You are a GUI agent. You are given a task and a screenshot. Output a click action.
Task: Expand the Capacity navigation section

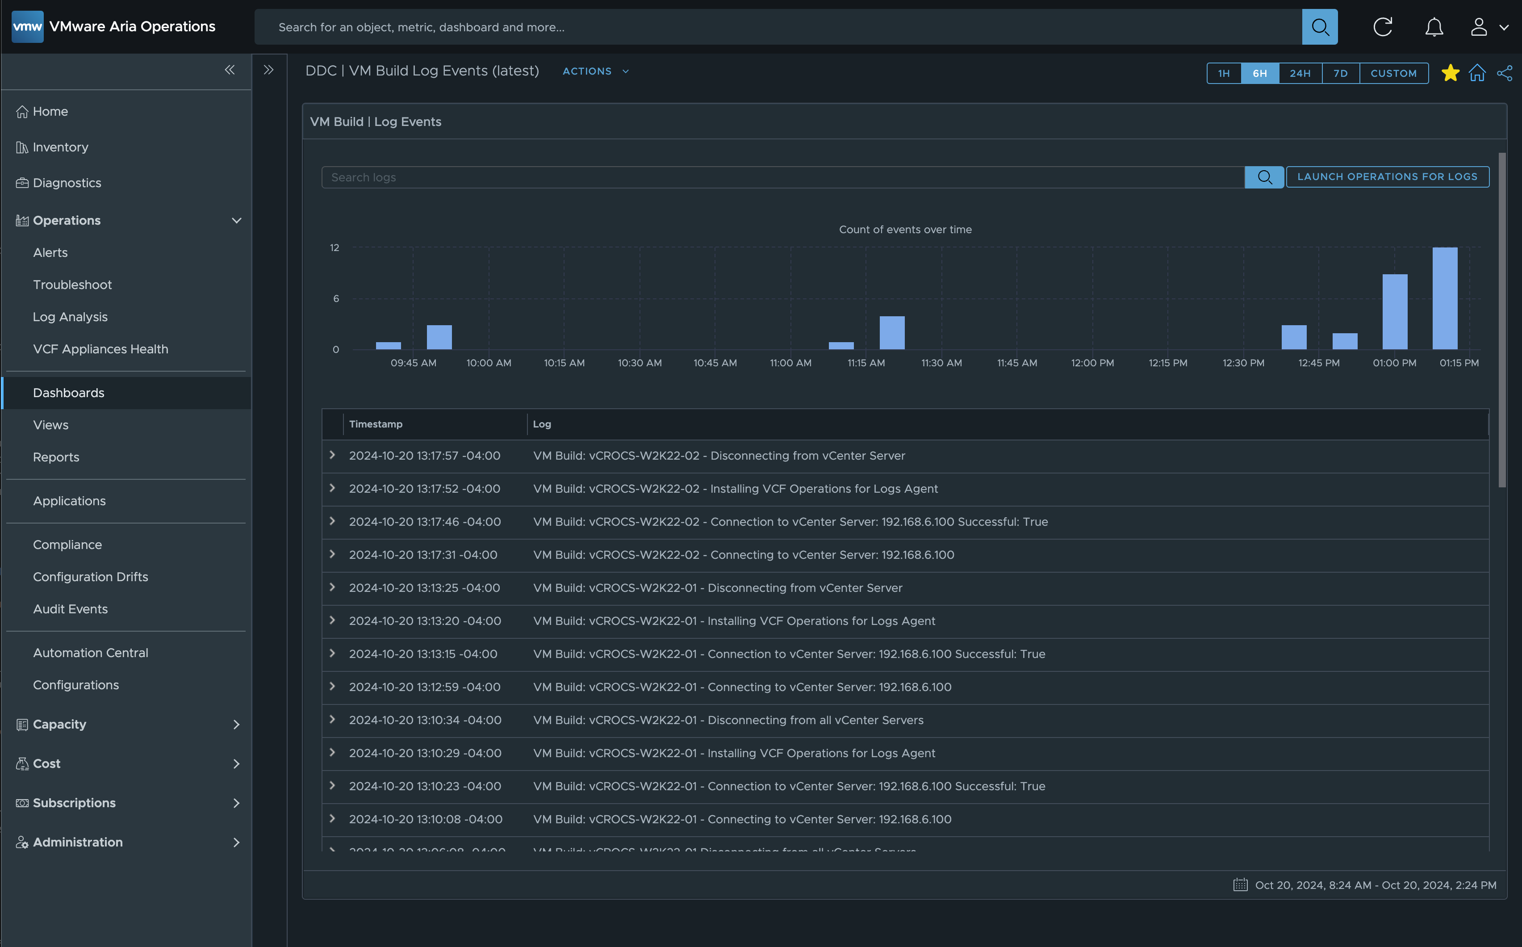click(236, 725)
